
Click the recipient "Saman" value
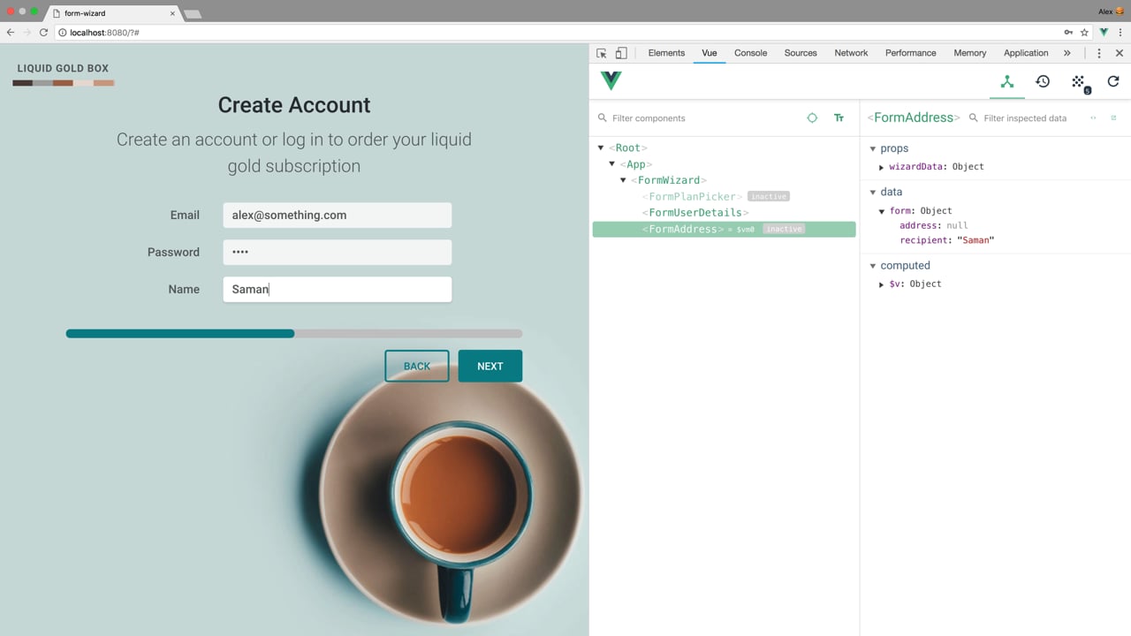point(975,240)
